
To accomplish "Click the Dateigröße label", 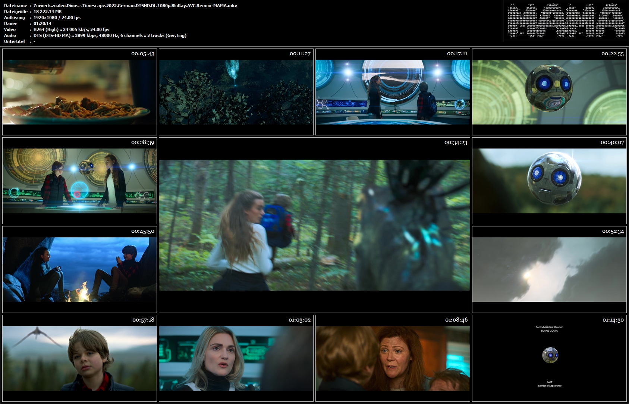I will tap(15, 12).
